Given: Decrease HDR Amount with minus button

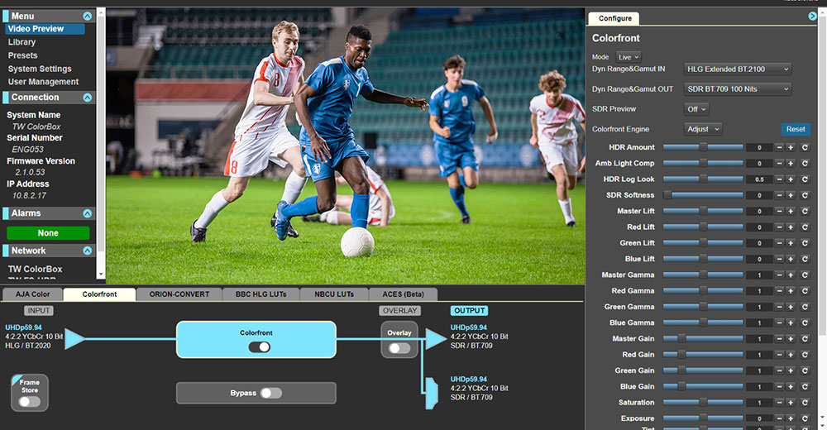Looking at the screenshot, I should click(x=780, y=148).
